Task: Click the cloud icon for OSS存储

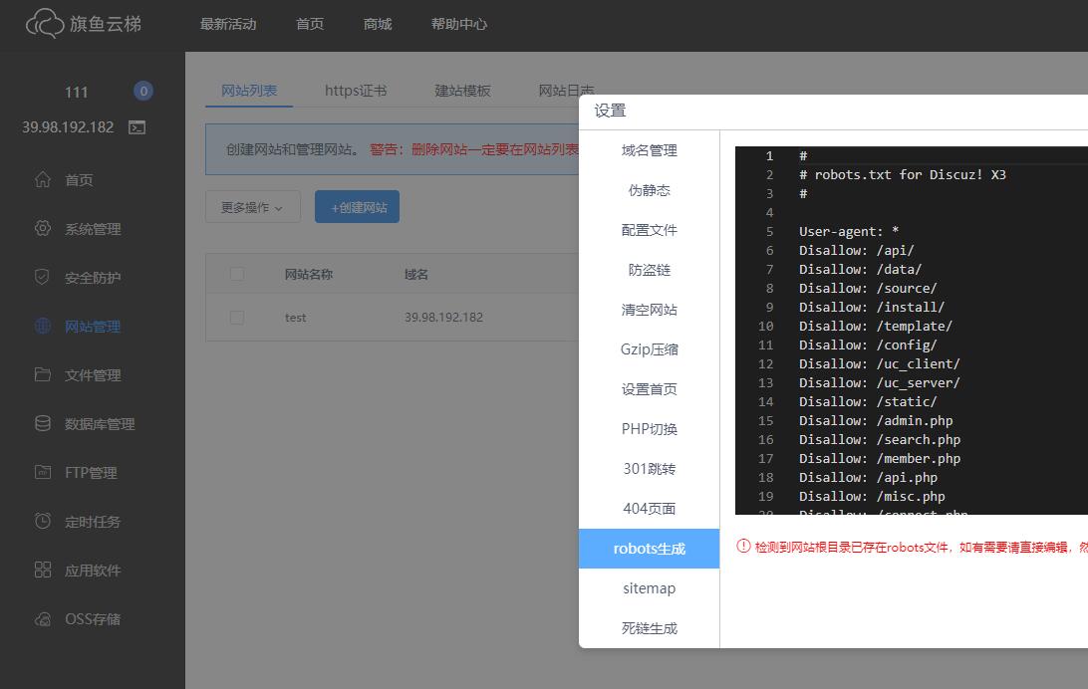Action: tap(43, 619)
